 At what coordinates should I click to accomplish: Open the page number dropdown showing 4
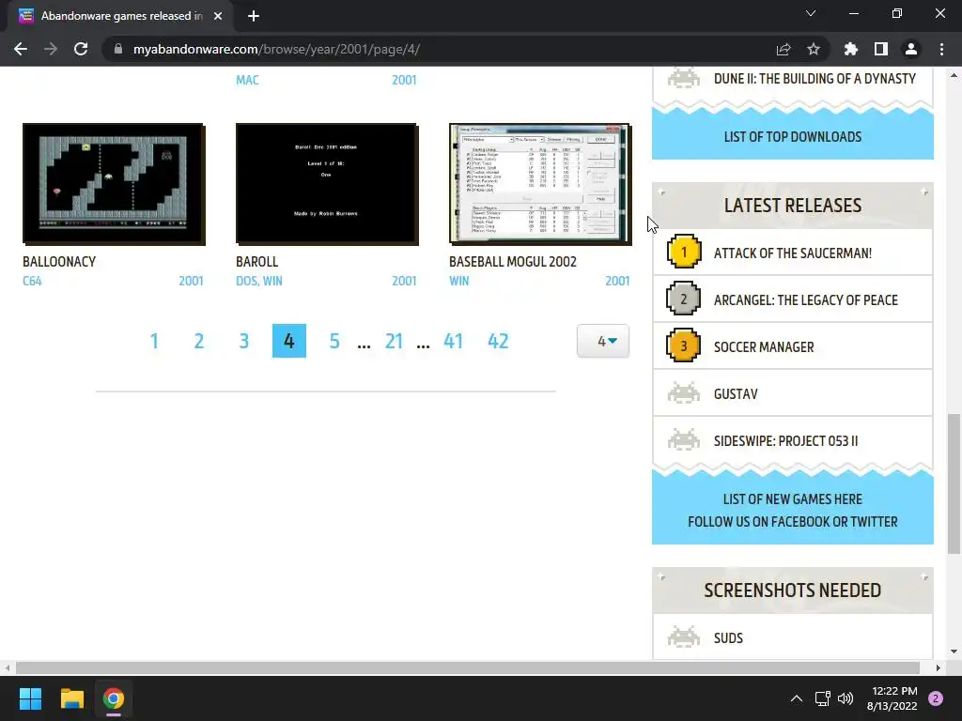(603, 341)
